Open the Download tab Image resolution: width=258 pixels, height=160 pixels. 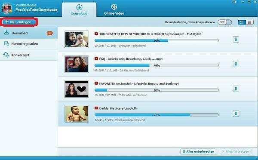coord(79,10)
